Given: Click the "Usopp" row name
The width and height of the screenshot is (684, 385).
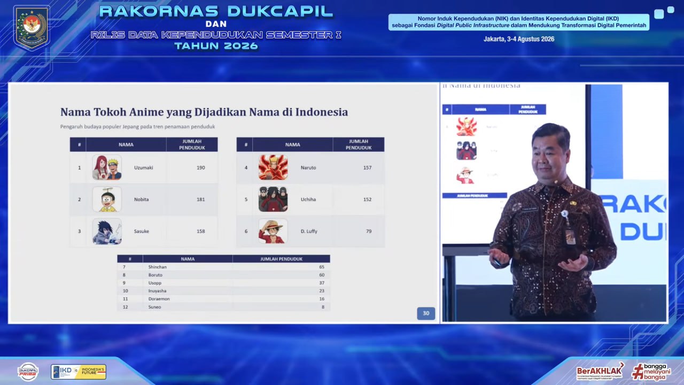Looking at the screenshot, I should pyautogui.click(x=154, y=283).
